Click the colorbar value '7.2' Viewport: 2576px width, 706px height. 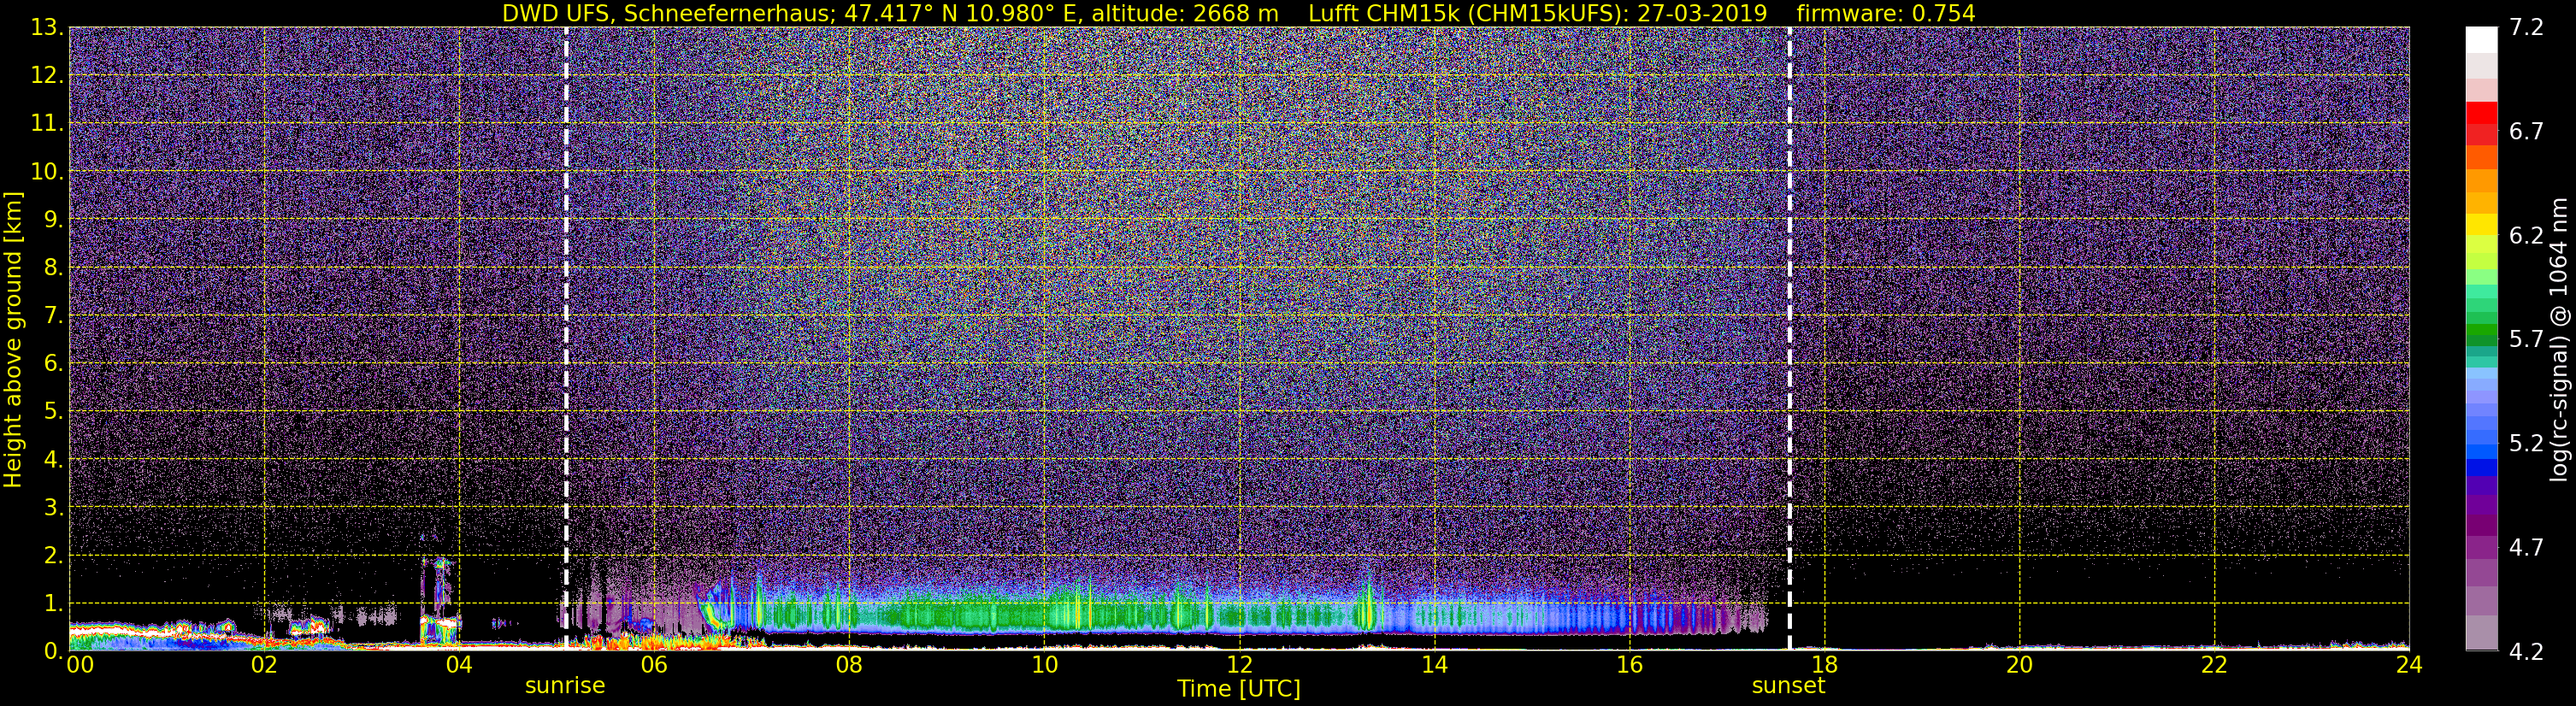pyautogui.click(x=2526, y=27)
